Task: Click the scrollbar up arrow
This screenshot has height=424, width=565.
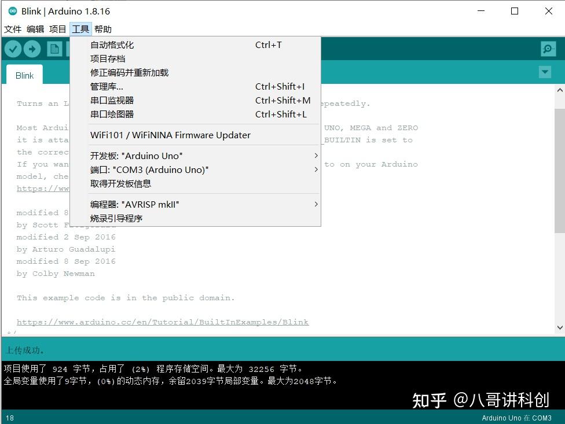Action: click(x=559, y=90)
